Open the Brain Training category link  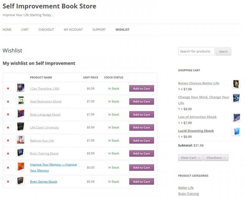pyautogui.click(x=189, y=194)
